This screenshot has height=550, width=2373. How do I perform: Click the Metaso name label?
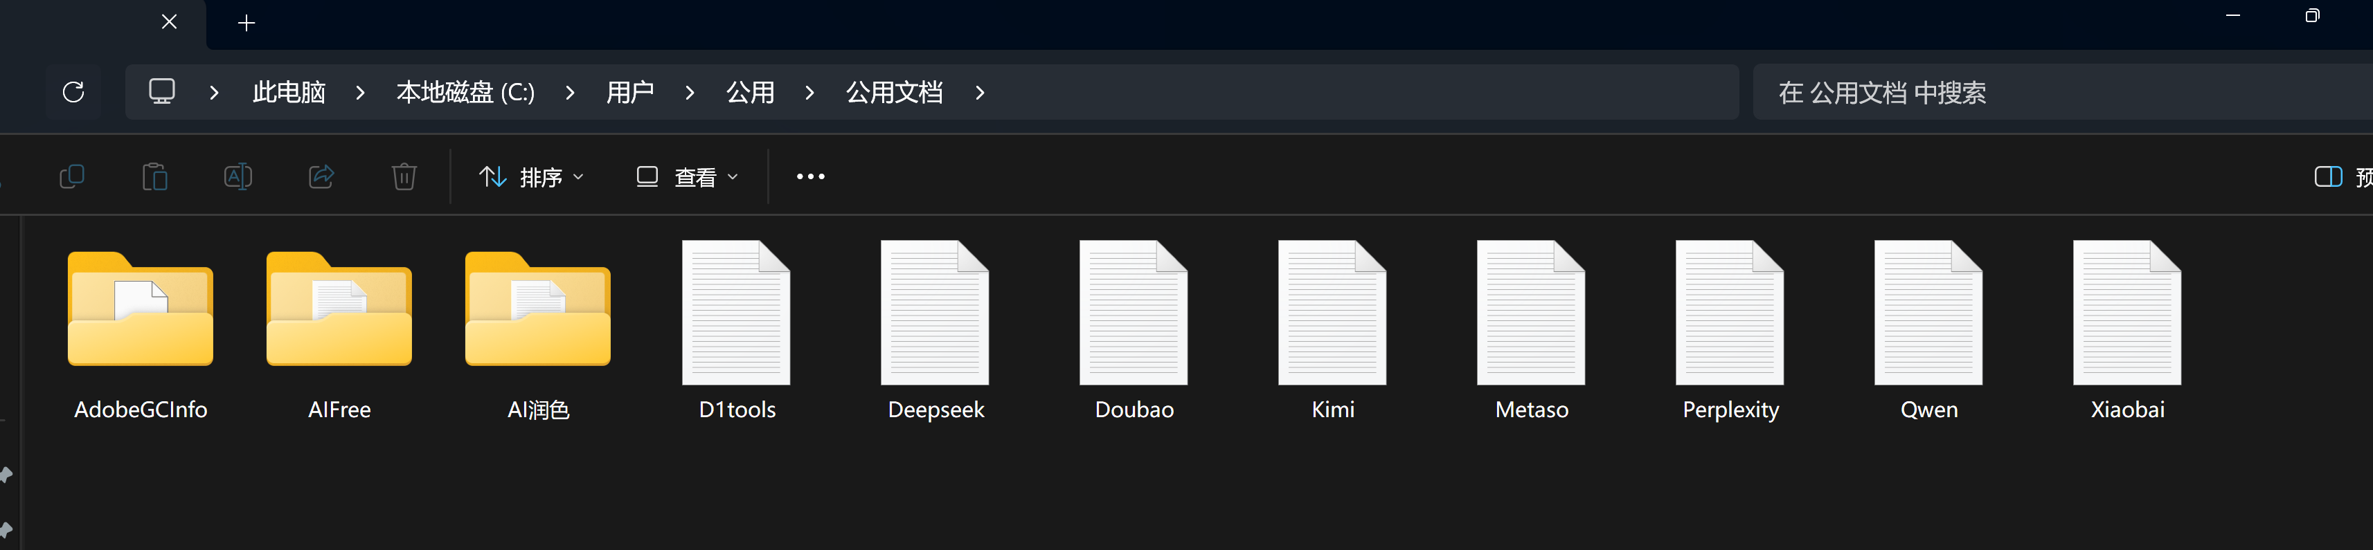point(1531,410)
